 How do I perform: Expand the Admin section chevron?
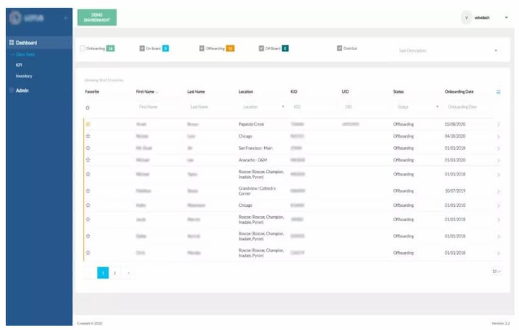coord(67,91)
